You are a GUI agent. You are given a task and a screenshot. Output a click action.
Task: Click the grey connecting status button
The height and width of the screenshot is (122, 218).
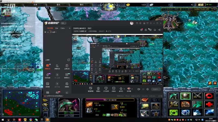156,89
